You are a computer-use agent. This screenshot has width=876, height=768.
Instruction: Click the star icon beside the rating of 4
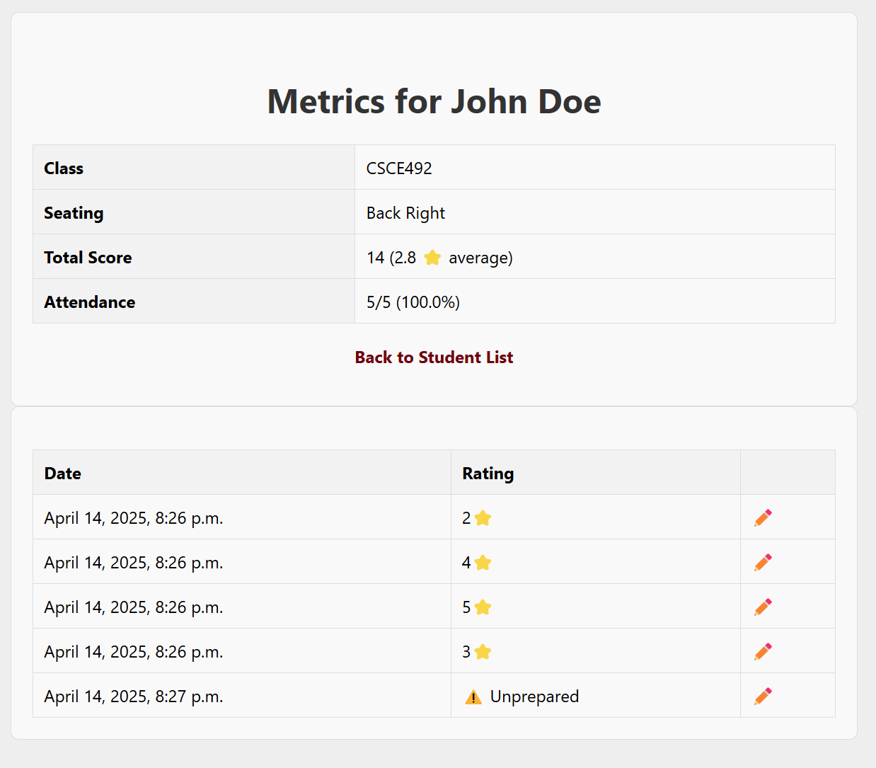[x=483, y=563]
